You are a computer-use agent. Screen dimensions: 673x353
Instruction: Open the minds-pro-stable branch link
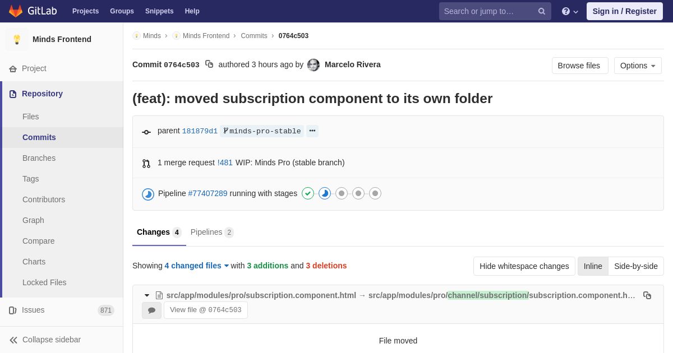(262, 131)
